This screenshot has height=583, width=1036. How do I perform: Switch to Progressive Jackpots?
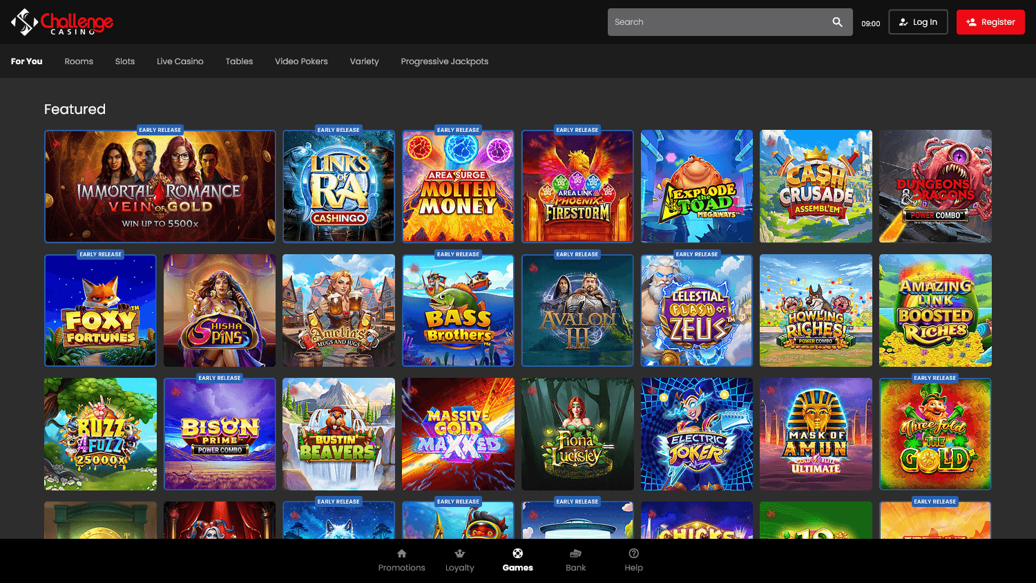444,61
